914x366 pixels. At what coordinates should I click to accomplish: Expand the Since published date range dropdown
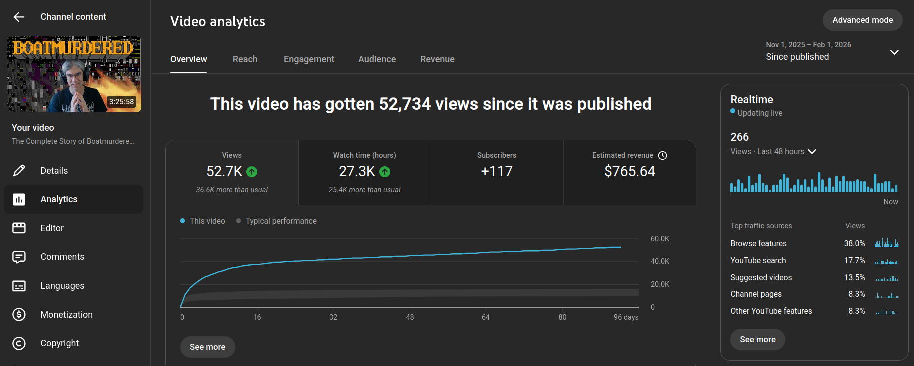pos(894,52)
